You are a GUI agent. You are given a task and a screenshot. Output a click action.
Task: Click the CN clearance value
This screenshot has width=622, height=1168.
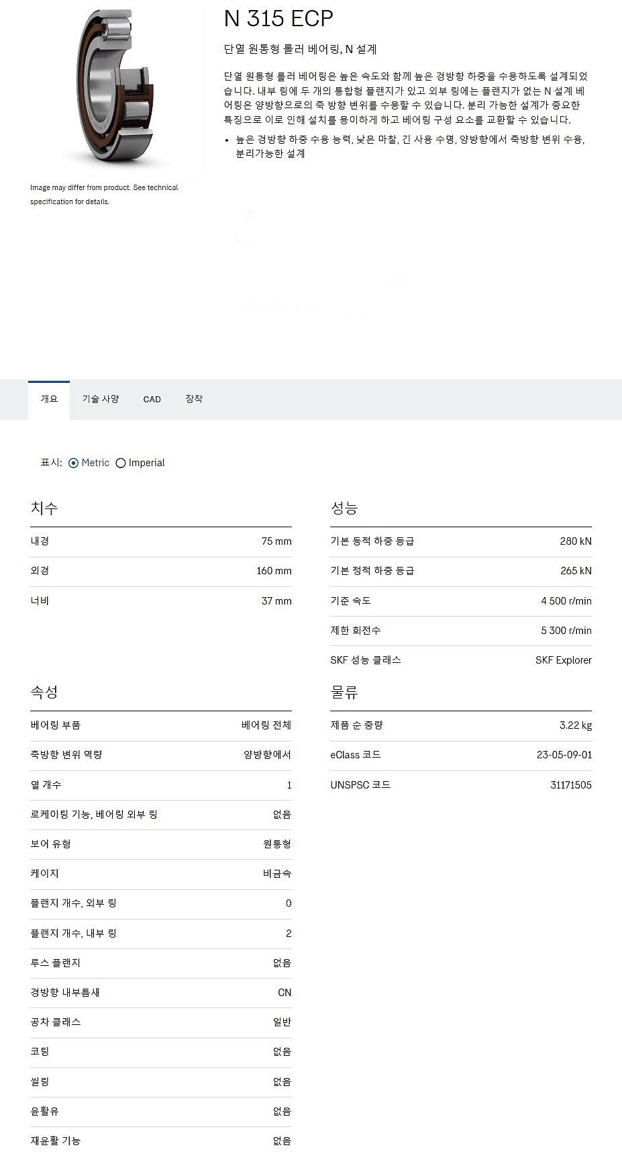284,993
